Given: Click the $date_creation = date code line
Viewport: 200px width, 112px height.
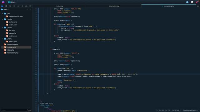Looking at the screenshot, I should 73,71.
